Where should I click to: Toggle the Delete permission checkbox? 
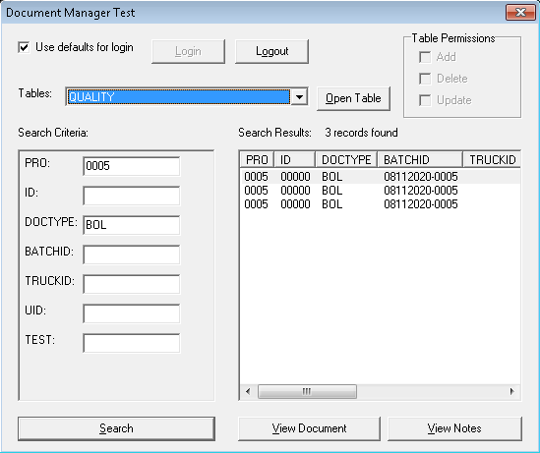click(425, 79)
